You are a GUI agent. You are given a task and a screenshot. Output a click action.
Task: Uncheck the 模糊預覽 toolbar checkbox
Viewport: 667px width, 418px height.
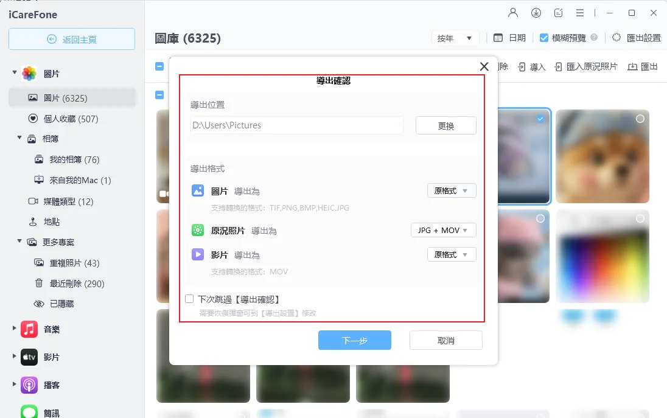pyautogui.click(x=543, y=37)
